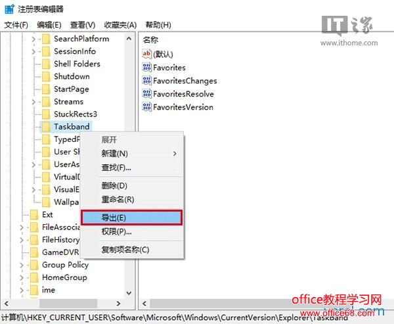Click the TypedPaths folder icon
The width and height of the screenshot is (394, 324).
click(46, 139)
